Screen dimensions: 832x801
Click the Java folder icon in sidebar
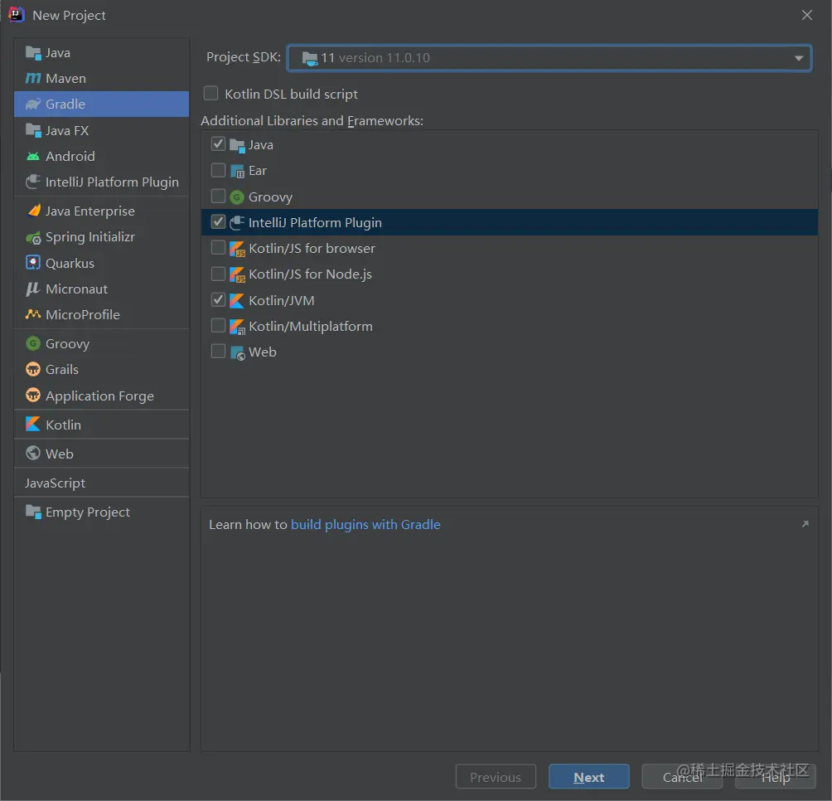33,53
